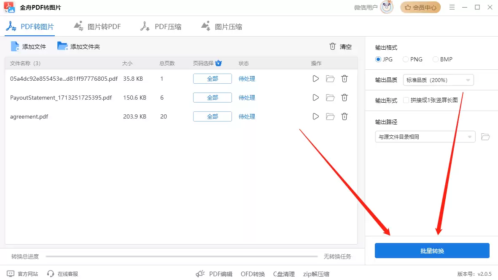Delete 05a4dc92e855453e PDF from list
The width and height of the screenshot is (498, 280).
345,78
